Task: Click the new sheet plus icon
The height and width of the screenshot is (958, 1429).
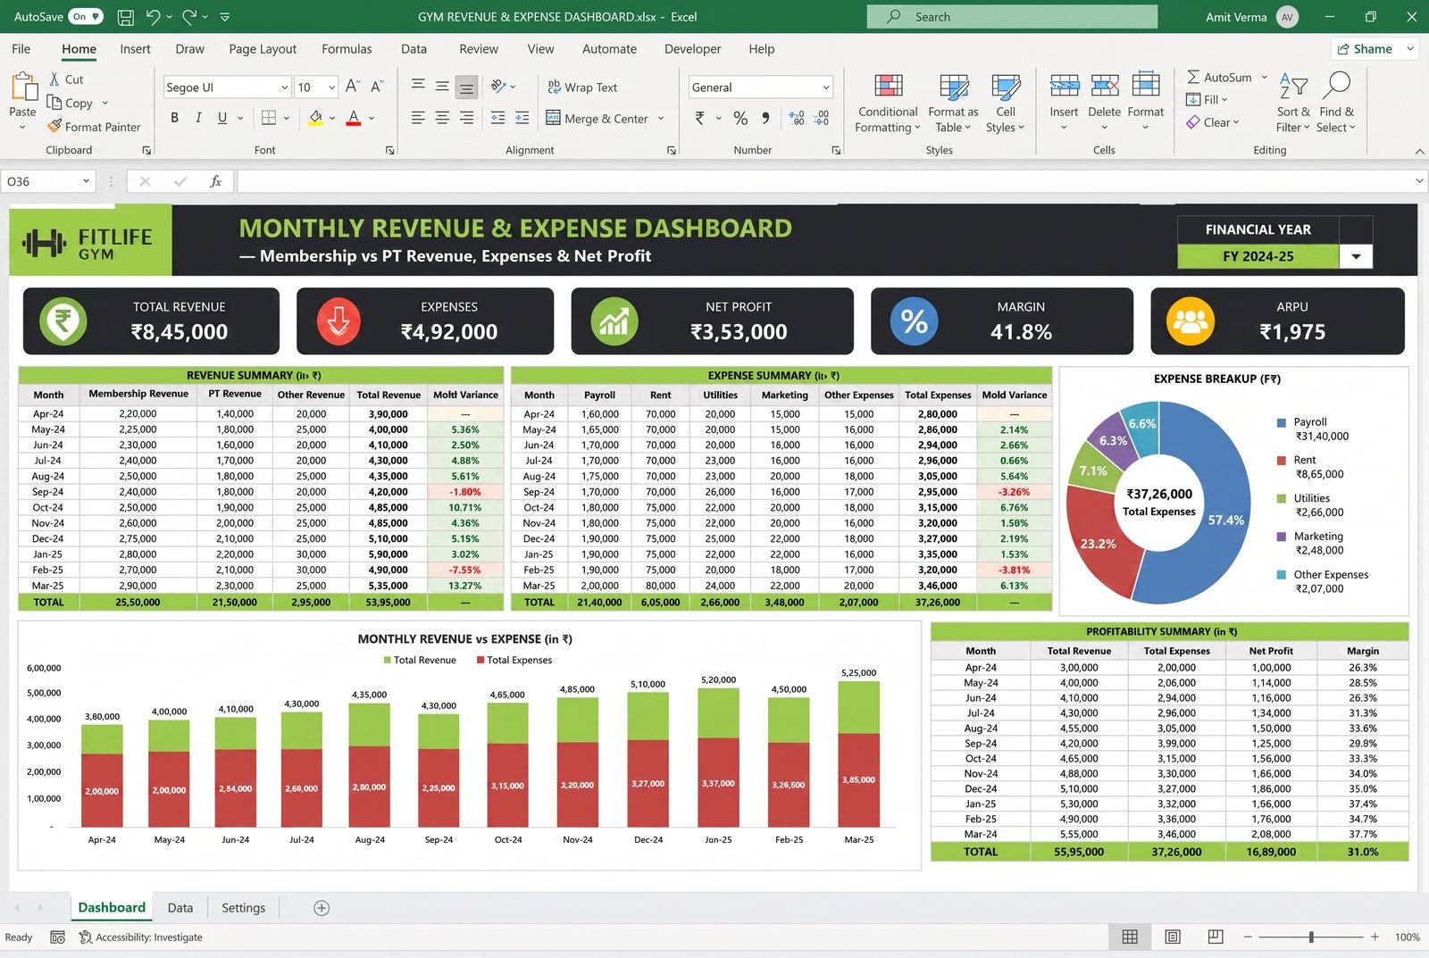Action: [322, 908]
